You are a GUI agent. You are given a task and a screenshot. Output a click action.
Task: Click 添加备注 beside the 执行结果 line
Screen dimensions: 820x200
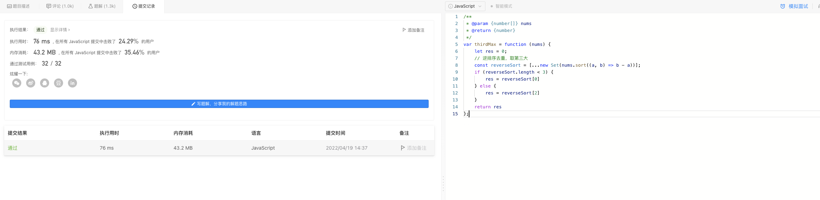click(413, 30)
